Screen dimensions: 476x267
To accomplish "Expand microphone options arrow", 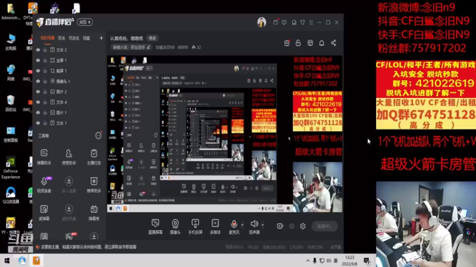I will pos(242,225).
